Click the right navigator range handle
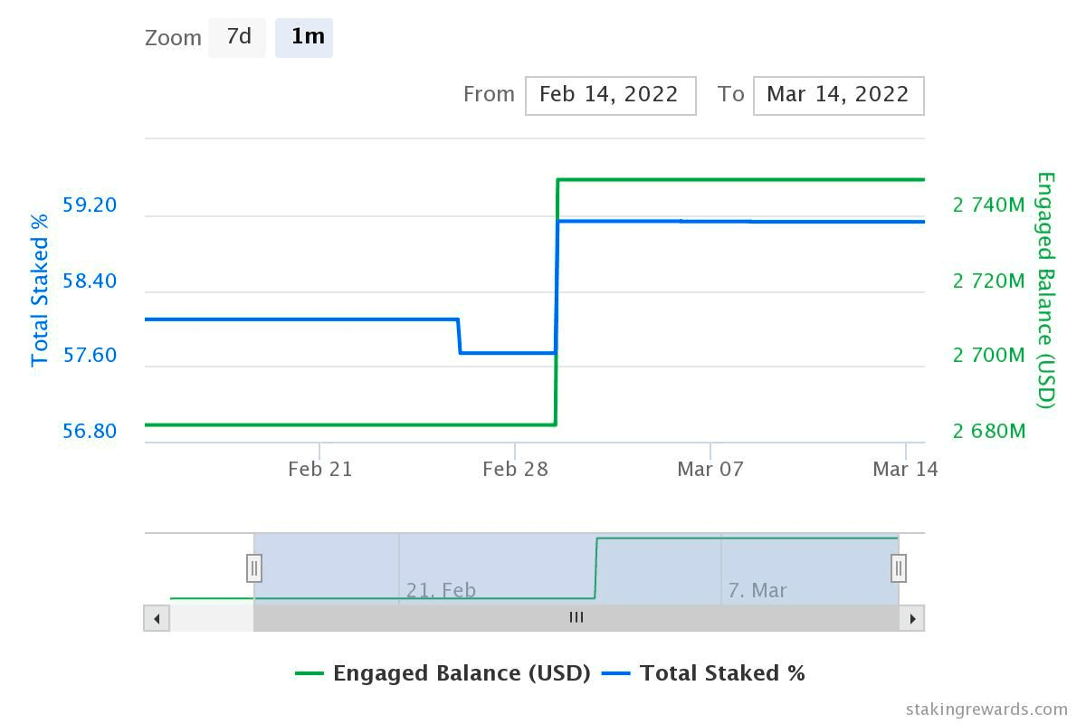1086x724 pixels. tap(899, 568)
